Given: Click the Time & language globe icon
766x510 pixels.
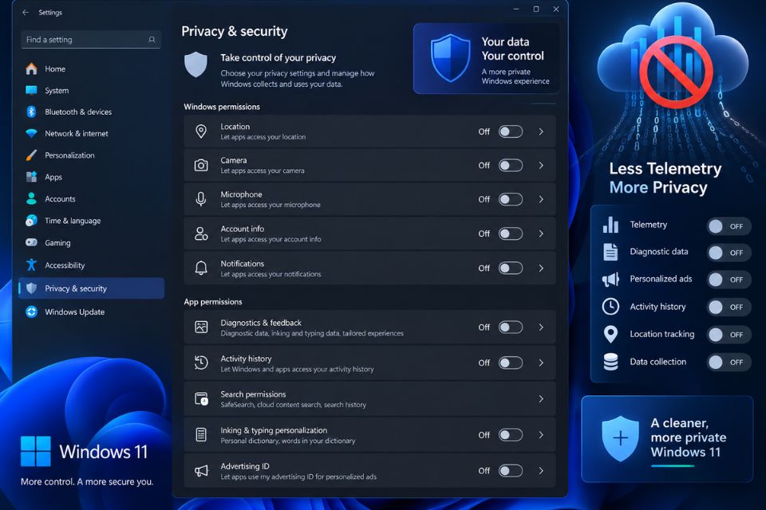Looking at the screenshot, I should 31,221.
